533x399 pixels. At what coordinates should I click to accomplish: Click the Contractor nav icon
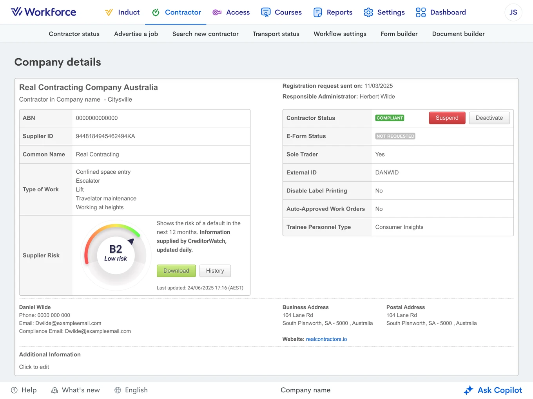(x=156, y=13)
